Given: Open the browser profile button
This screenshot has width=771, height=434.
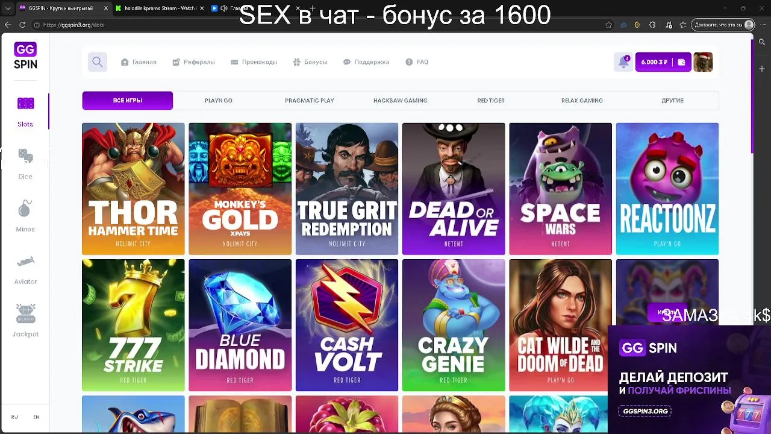Looking at the screenshot, I should [x=724, y=25].
